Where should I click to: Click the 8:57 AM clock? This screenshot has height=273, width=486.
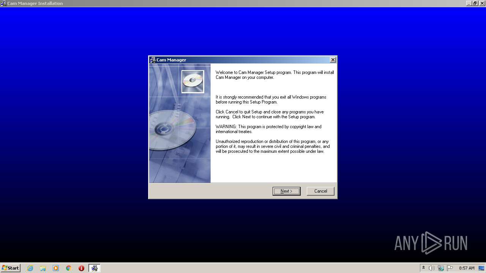(x=467, y=268)
